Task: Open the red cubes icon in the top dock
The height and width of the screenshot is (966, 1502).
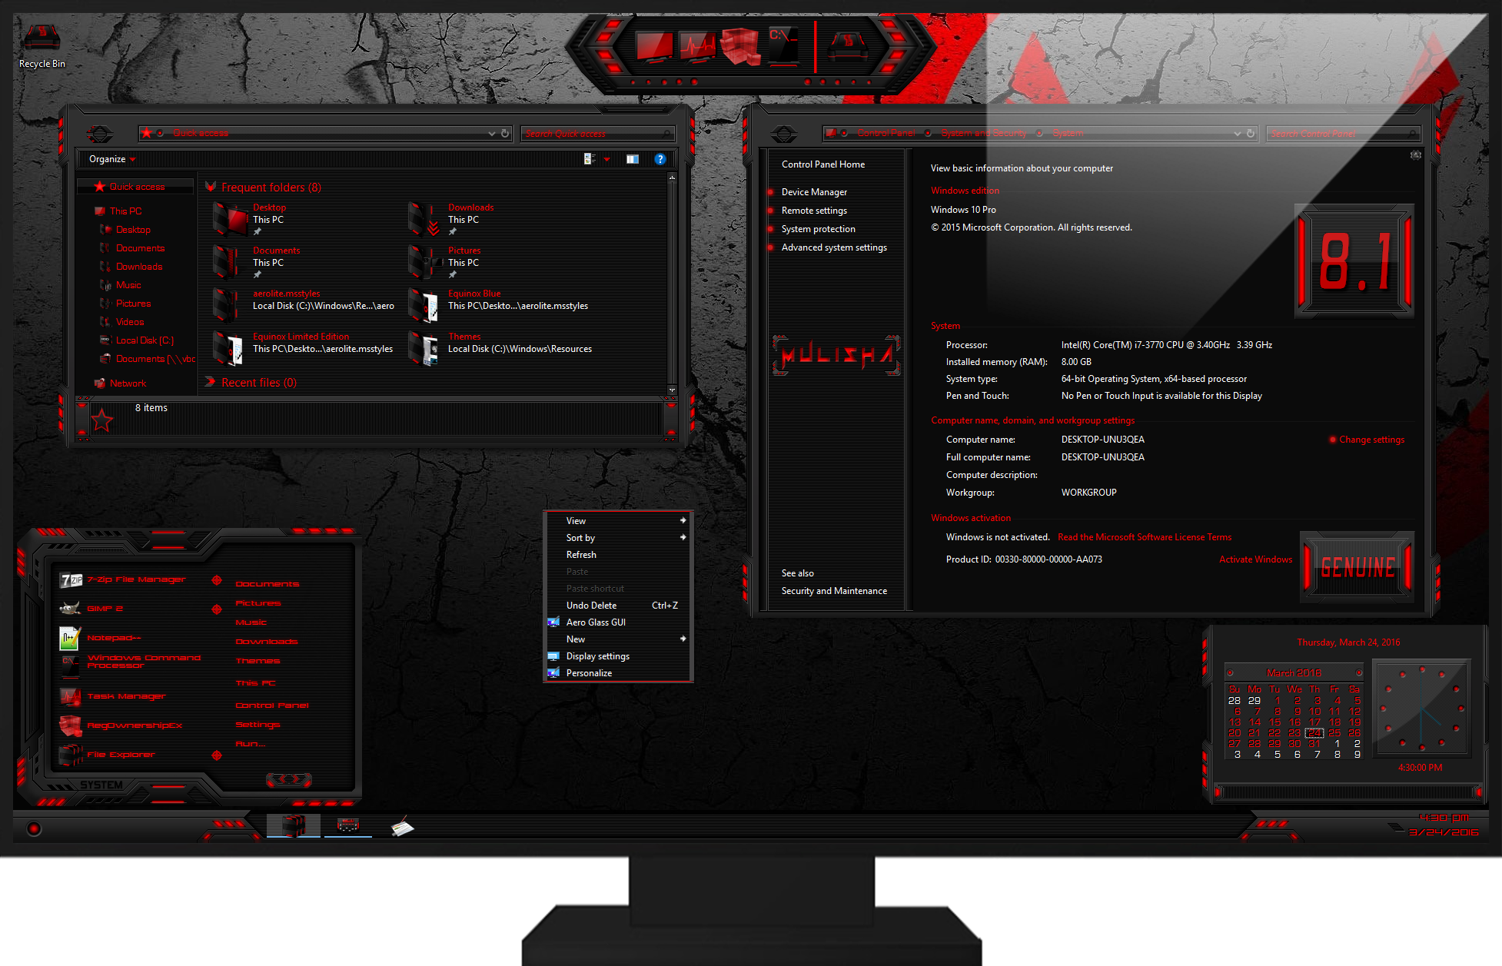Action: 740,46
